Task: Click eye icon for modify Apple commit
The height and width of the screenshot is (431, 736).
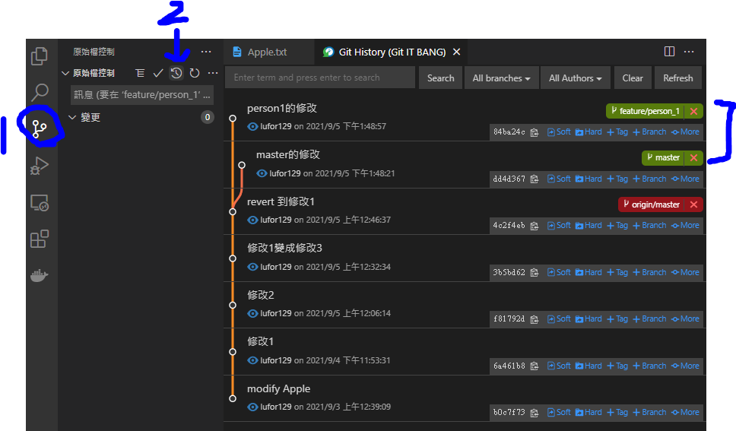Action: coord(252,407)
